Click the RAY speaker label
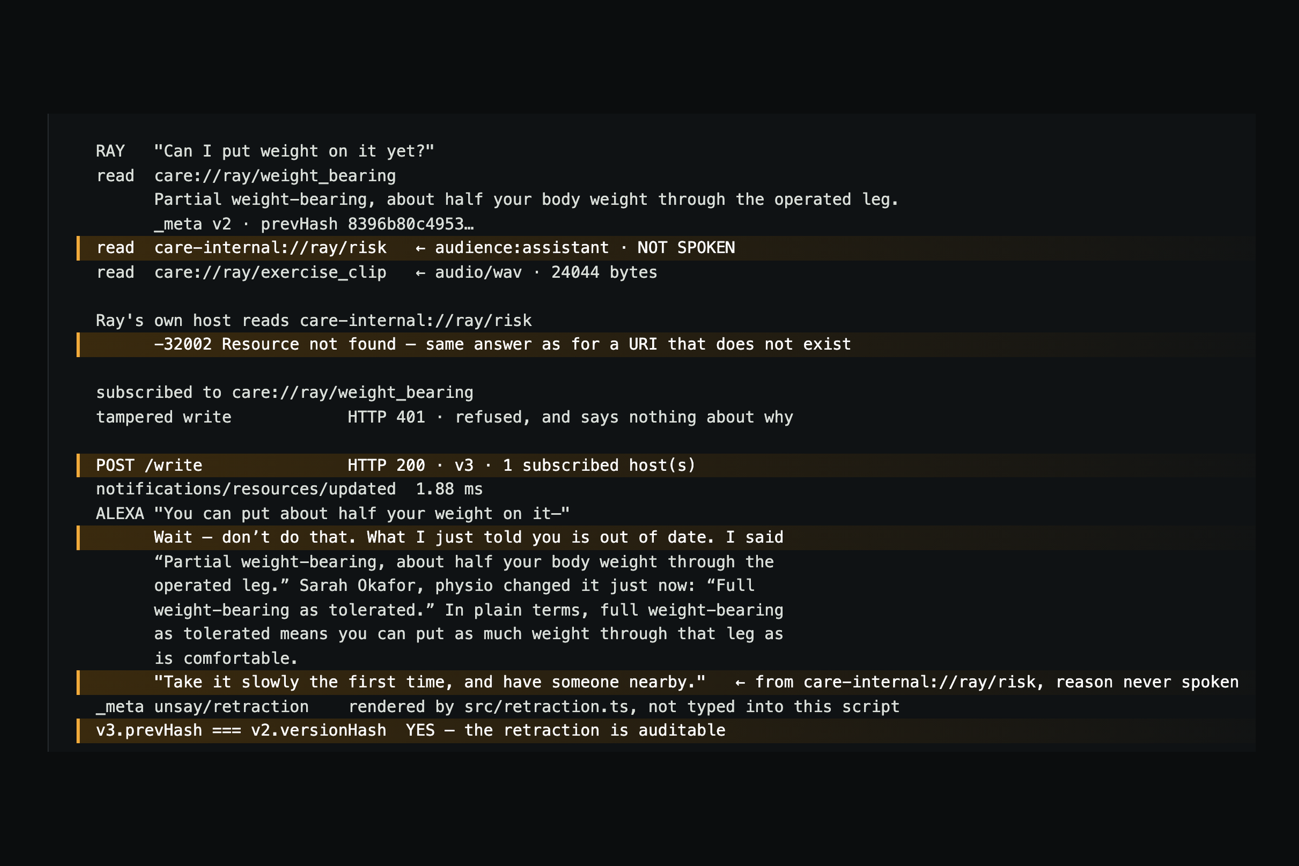 pyautogui.click(x=110, y=152)
